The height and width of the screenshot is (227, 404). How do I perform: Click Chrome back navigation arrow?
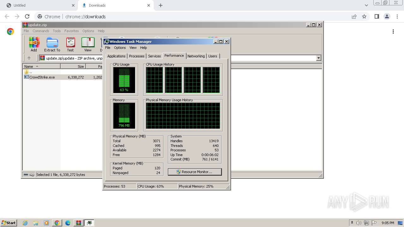pyautogui.click(x=7, y=16)
